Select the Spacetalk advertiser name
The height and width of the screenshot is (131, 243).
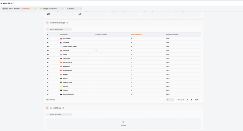click(x=66, y=43)
